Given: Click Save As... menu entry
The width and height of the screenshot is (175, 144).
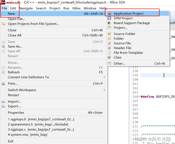Looking at the screenshot, I should coord(53,46).
